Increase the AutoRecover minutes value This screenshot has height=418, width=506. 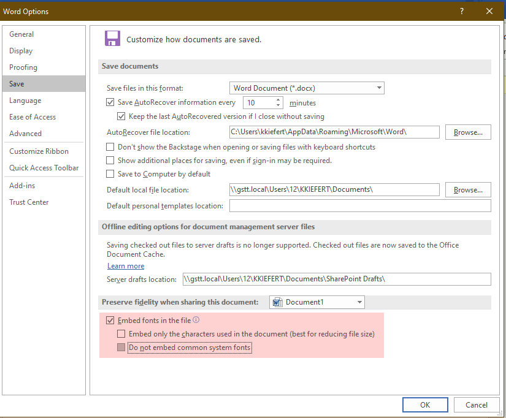click(x=278, y=100)
